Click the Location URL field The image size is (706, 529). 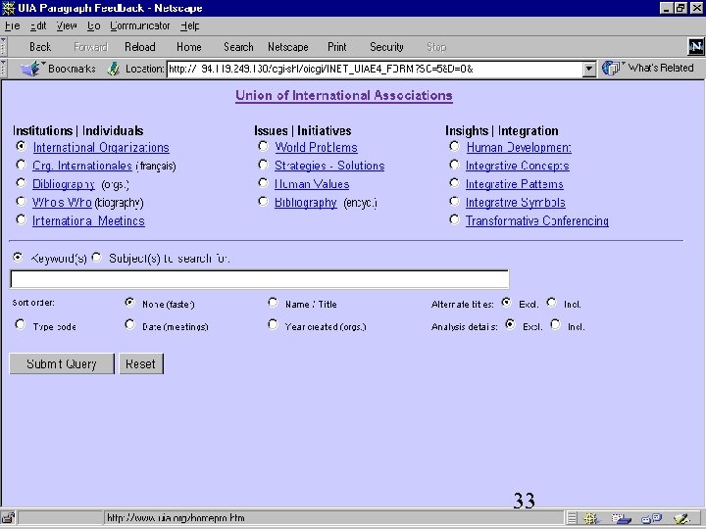pos(375,70)
